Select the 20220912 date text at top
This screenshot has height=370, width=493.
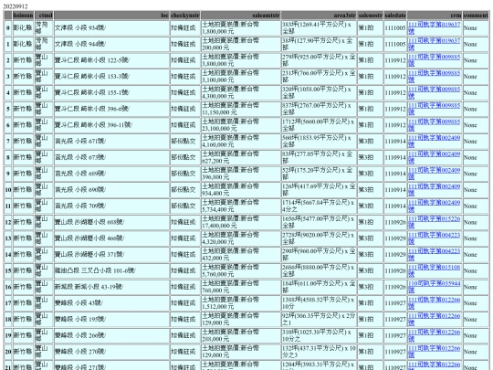pyautogui.click(x=16, y=6)
